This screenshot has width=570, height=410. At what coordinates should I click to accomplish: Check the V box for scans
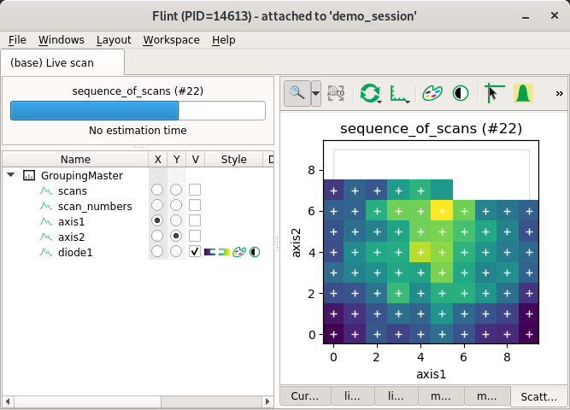(x=195, y=190)
